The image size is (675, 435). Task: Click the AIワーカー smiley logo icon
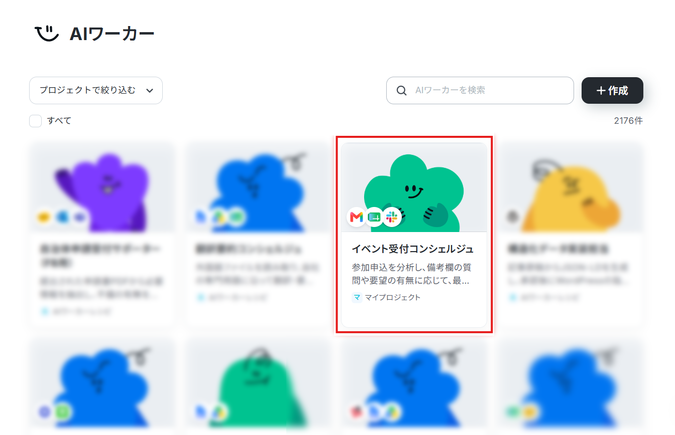pyautogui.click(x=47, y=34)
